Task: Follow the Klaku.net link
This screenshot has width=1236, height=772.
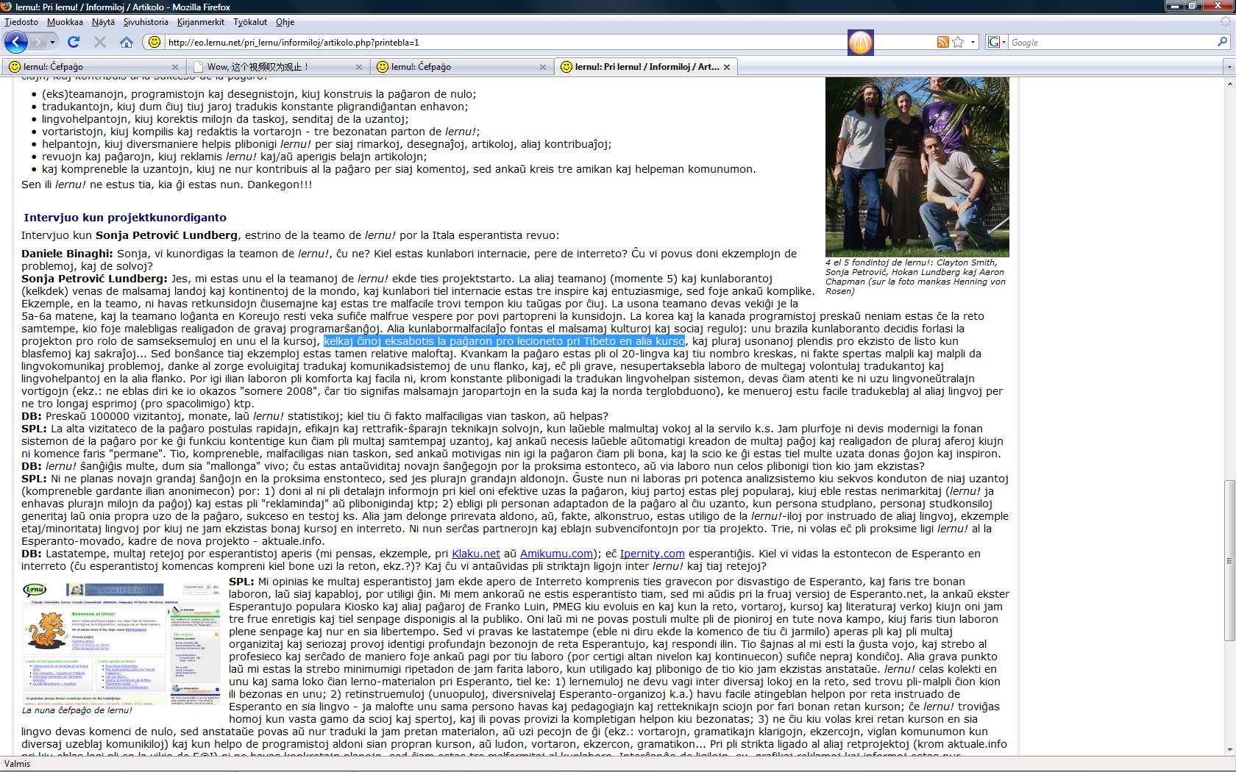Action: pos(475,554)
